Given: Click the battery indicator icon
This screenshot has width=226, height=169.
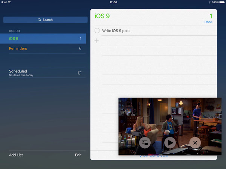Looking at the screenshot, I should tap(222, 2).
